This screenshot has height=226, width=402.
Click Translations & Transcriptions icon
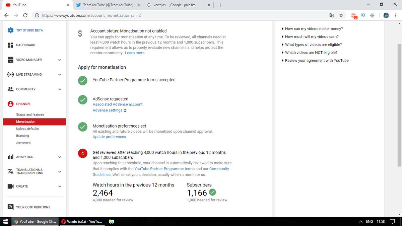pos(10,171)
